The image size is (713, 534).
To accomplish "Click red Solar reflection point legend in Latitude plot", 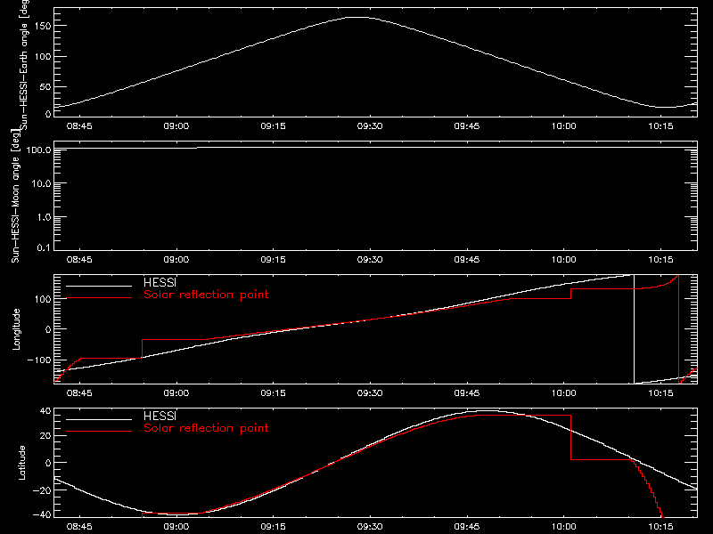I will tap(206, 428).
